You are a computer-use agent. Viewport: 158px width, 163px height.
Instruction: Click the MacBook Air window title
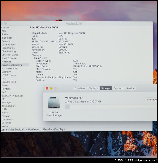(x=74, y=24)
